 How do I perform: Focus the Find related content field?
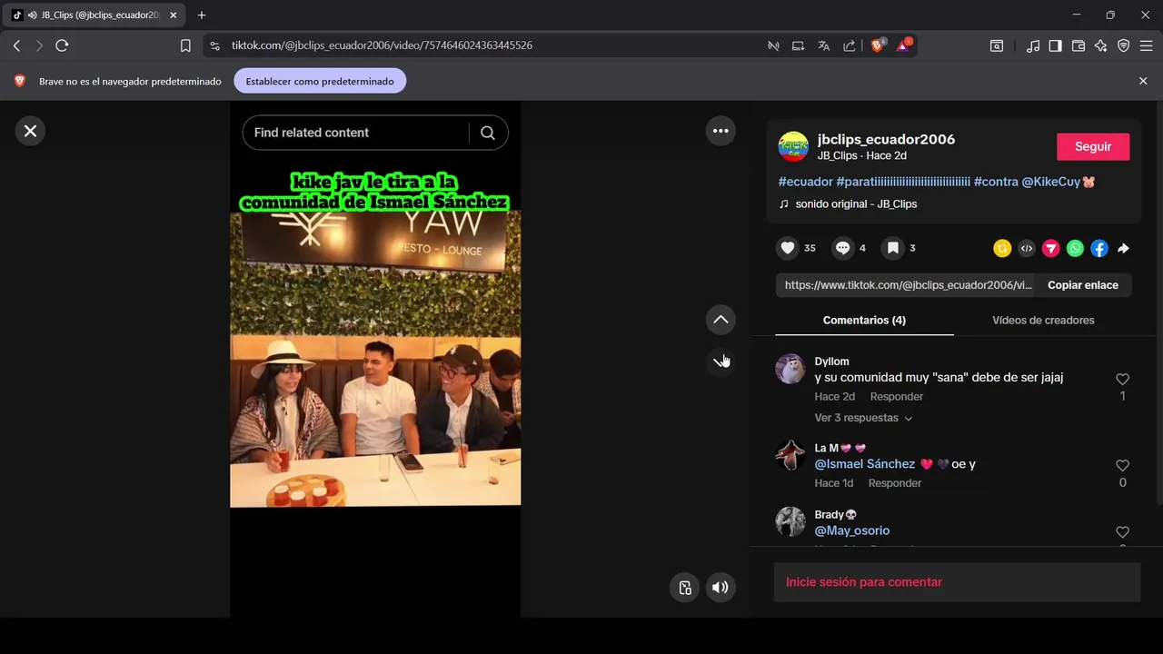(359, 133)
